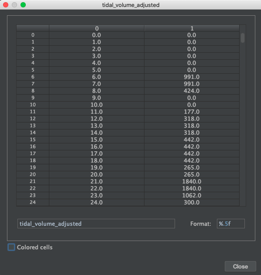Viewport: 261px width, 275px height.
Task: Select column header 0
Action: 96,28
